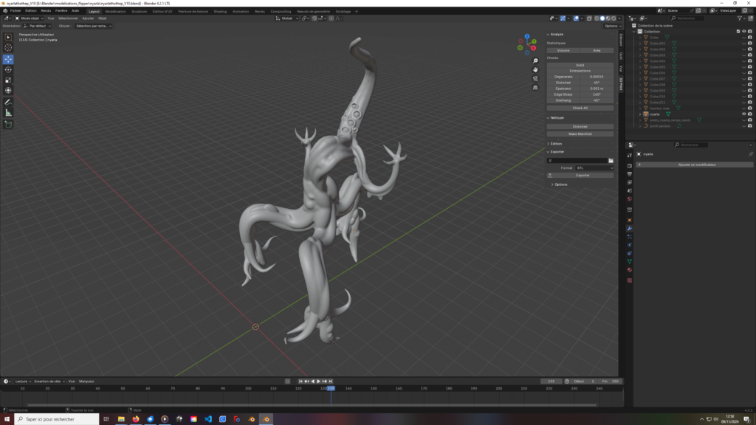This screenshot has width=756, height=425.
Task: Adjust the Épaisseur thickness value field
Action: (597, 89)
